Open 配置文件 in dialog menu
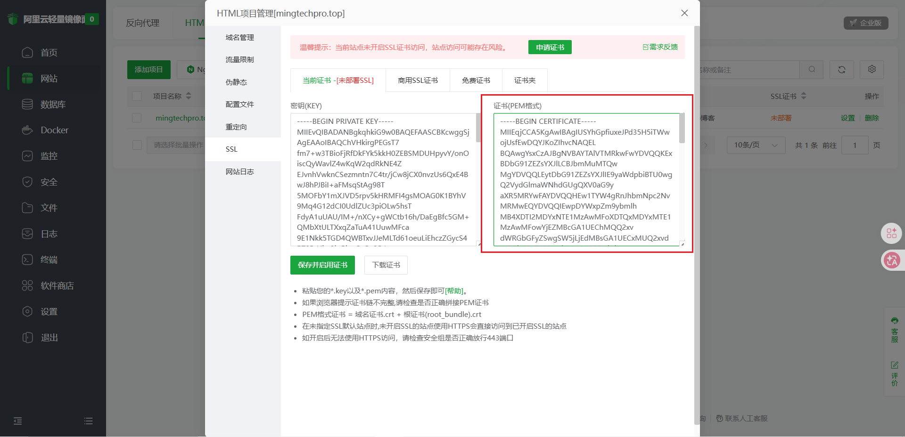Viewport: 905px width, 437px height. (239, 105)
